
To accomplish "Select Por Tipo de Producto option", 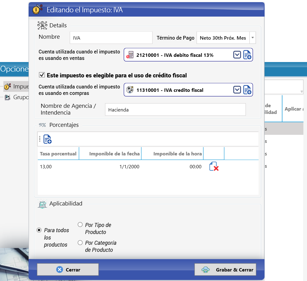I will (80, 224).
